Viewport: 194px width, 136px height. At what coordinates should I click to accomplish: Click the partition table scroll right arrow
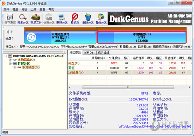point(189,87)
